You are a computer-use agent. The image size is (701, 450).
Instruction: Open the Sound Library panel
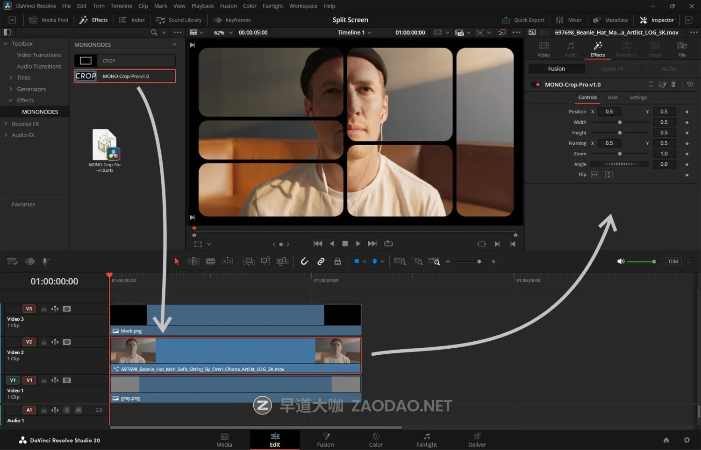tap(179, 20)
